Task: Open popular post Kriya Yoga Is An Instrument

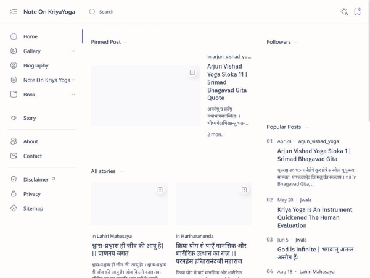Action: point(314,217)
